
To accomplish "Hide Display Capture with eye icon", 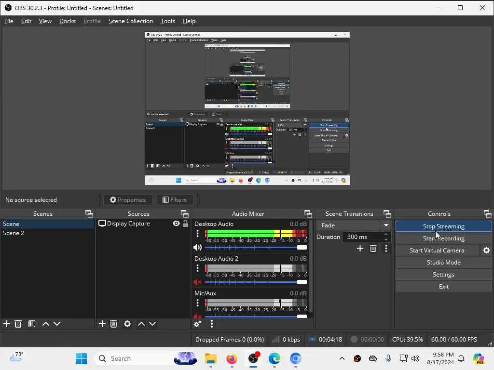I will [177, 224].
